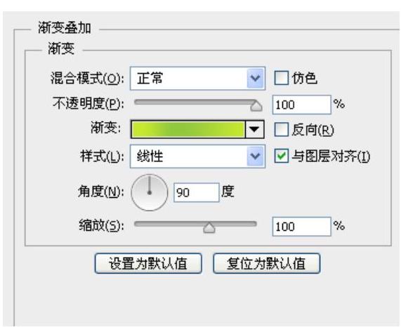Toggle the 反向 checkbox
This screenshot has width=401, height=327.
click(281, 130)
